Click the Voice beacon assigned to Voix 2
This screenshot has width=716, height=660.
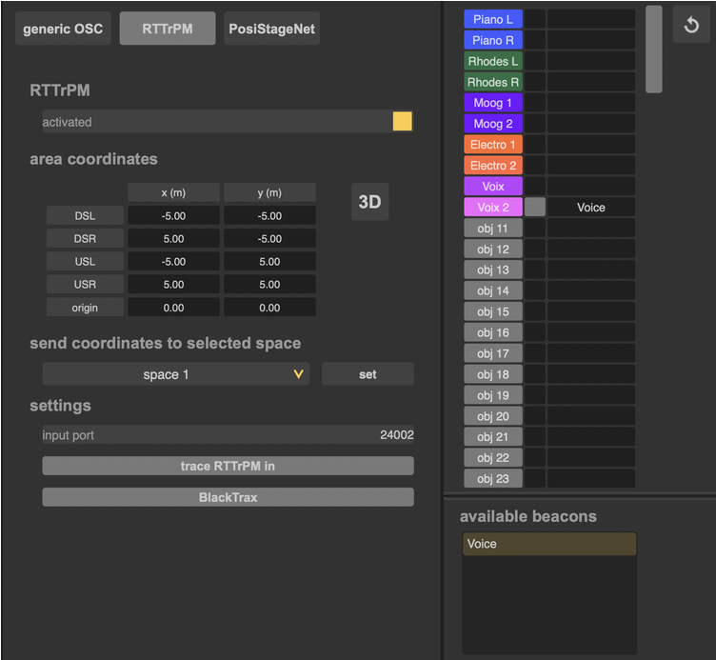point(591,208)
